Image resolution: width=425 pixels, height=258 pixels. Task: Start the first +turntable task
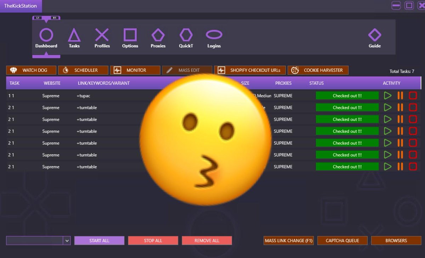[387, 107]
